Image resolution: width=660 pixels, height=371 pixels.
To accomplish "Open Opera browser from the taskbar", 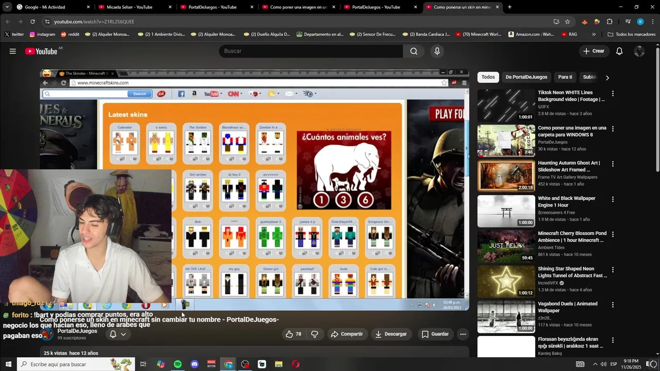I will click(x=295, y=364).
